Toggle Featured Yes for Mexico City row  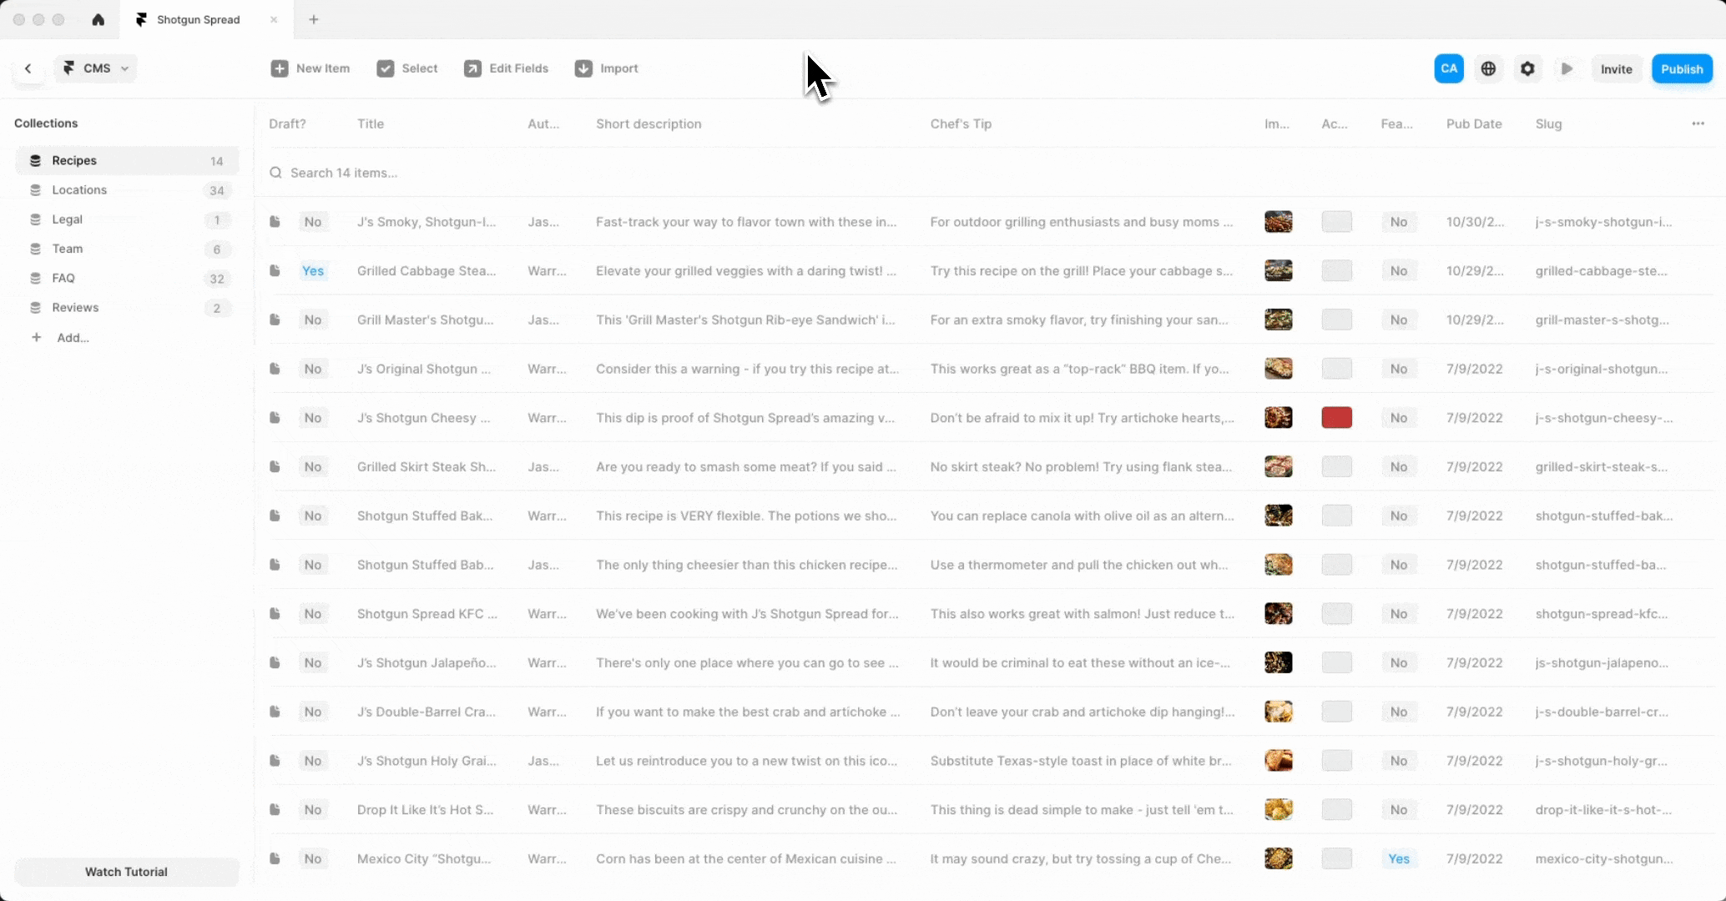point(1399,858)
